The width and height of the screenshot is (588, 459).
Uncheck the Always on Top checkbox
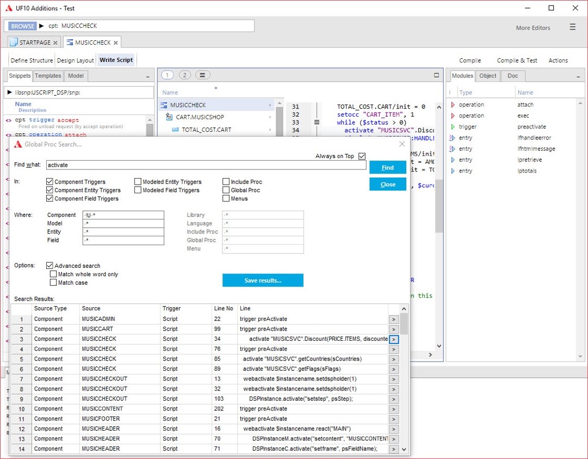[361, 156]
